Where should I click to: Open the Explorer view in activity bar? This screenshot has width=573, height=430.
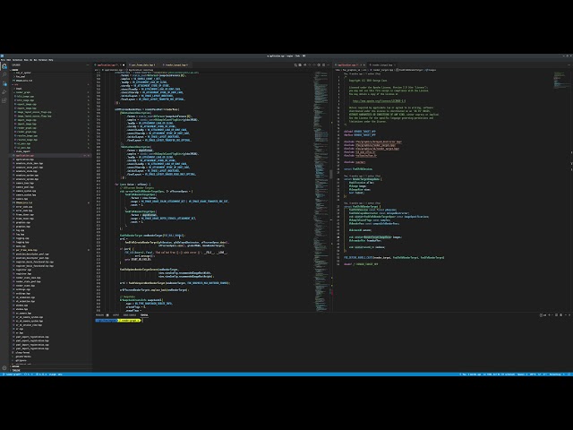click(4, 66)
